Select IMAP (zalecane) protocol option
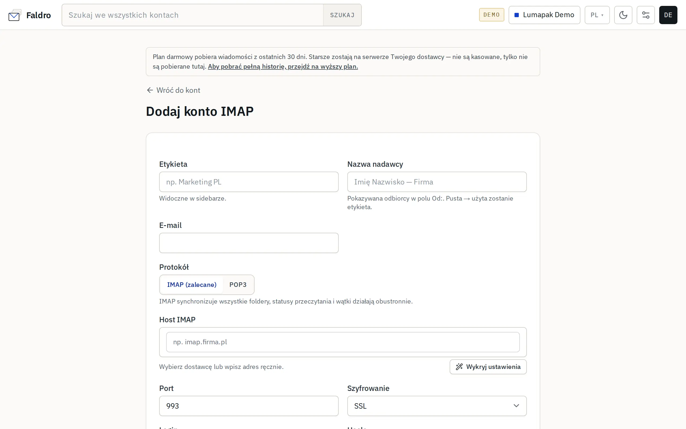 click(192, 284)
